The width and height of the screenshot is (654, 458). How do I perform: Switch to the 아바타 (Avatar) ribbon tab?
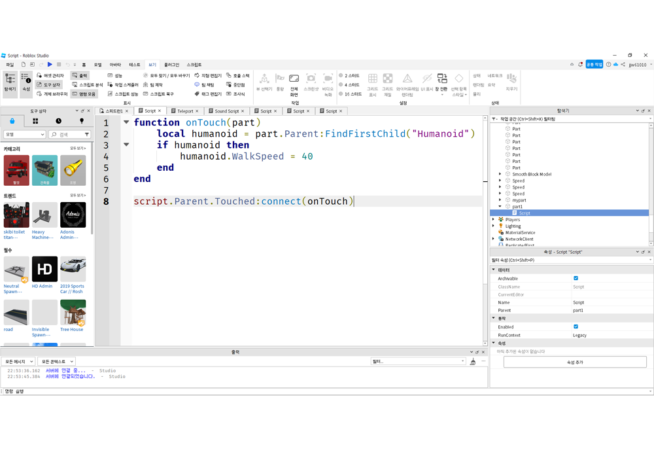tap(115, 65)
